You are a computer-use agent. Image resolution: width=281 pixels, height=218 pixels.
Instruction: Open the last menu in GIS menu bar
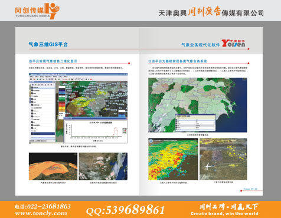coord(66,77)
